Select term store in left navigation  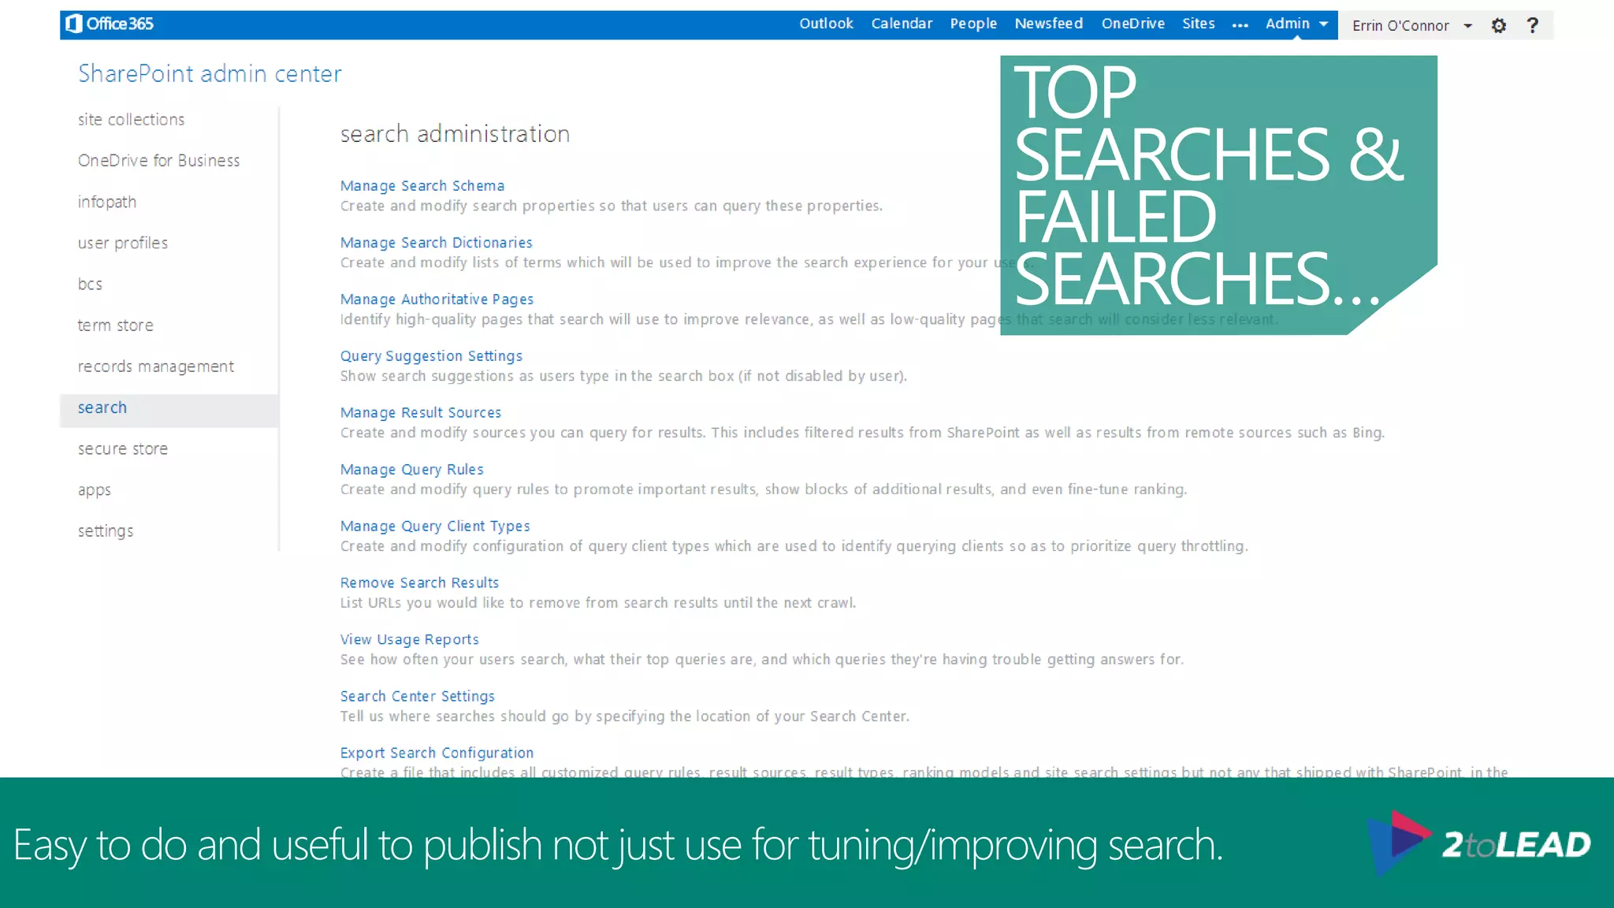click(x=115, y=326)
